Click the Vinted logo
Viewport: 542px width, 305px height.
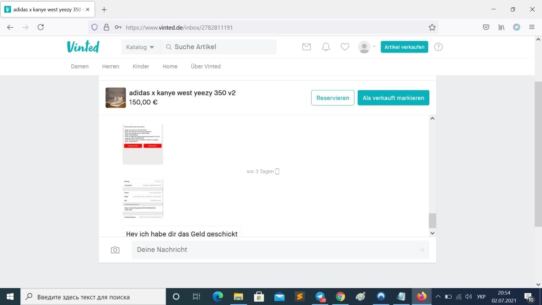click(x=83, y=47)
